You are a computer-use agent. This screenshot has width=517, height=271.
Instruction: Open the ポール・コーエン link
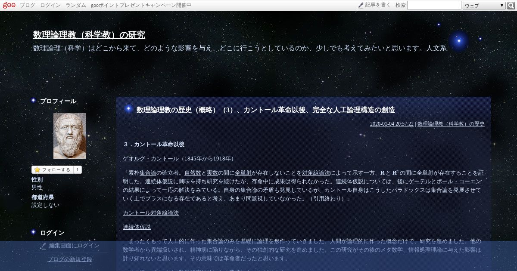tap(459, 182)
